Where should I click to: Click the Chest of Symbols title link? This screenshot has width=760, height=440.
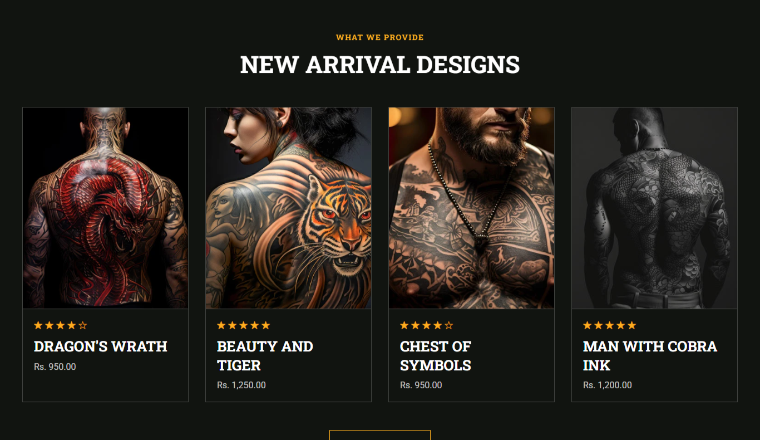click(436, 356)
